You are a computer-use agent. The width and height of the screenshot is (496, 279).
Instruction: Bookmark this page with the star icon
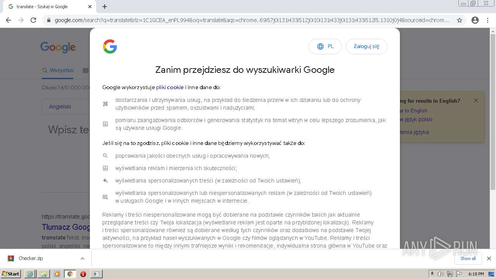click(x=460, y=20)
